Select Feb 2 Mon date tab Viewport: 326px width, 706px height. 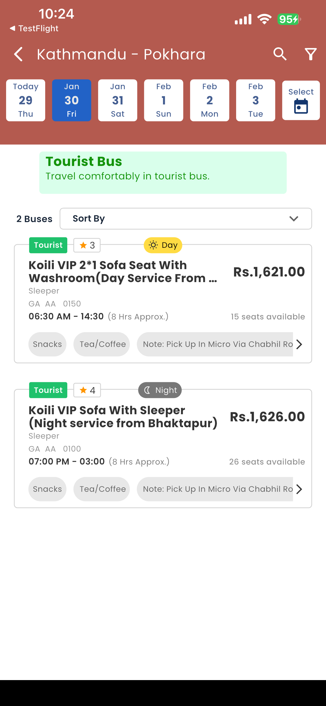pos(210,100)
